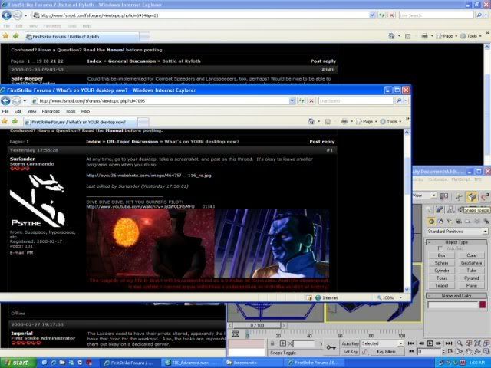The image size is (491, 368).
Task: Open Edit menu in front IE
Action: click(18, 111)
